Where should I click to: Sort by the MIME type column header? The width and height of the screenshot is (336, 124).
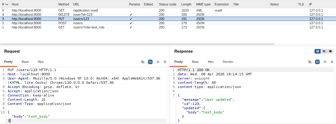click(x=204, y=4)
